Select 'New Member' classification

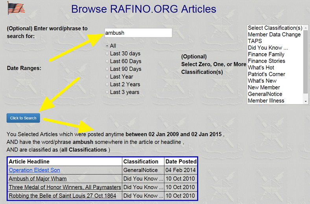275,87
